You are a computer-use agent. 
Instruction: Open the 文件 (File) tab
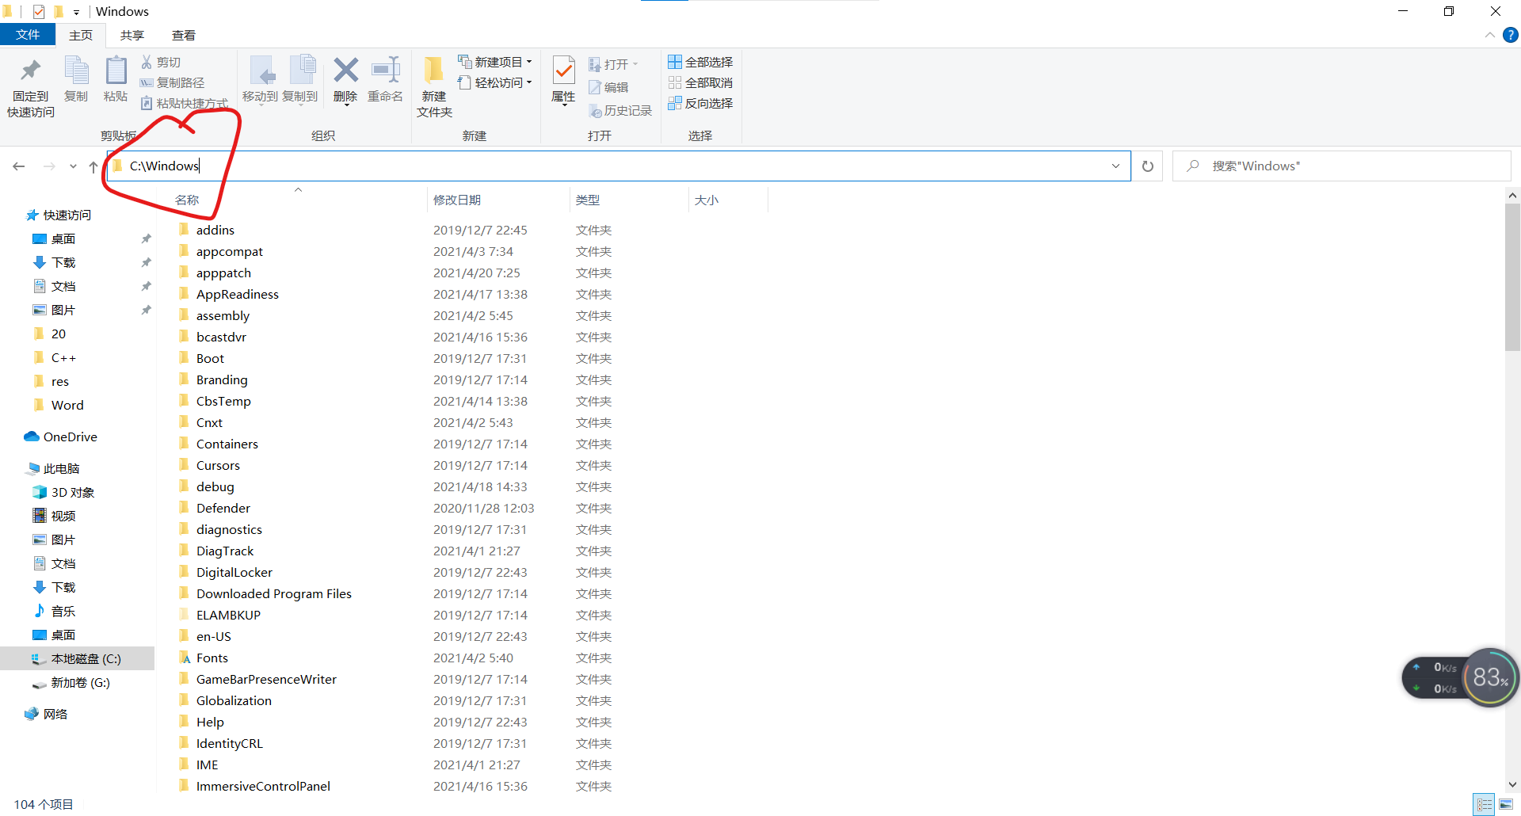[28, 35]
